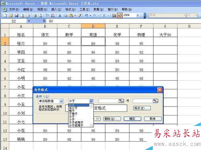Image resolution: width=201 pixels, height=150 pixels.
Task: Click the toolbar options handle beside the zoom box
Action: [145, 16]
